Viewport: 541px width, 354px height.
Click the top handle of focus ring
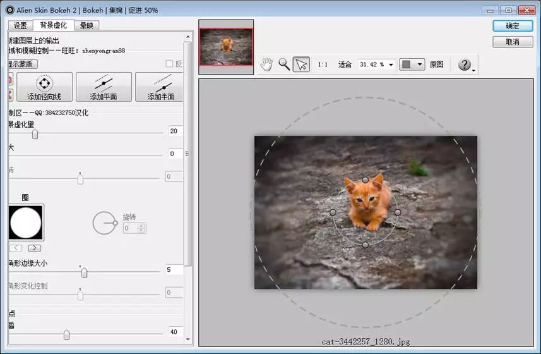pos(365,180)
